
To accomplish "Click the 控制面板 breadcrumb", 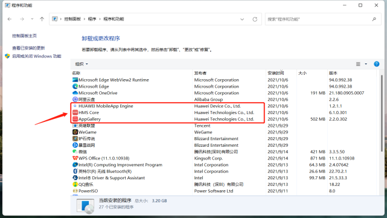I will [72, 19].
